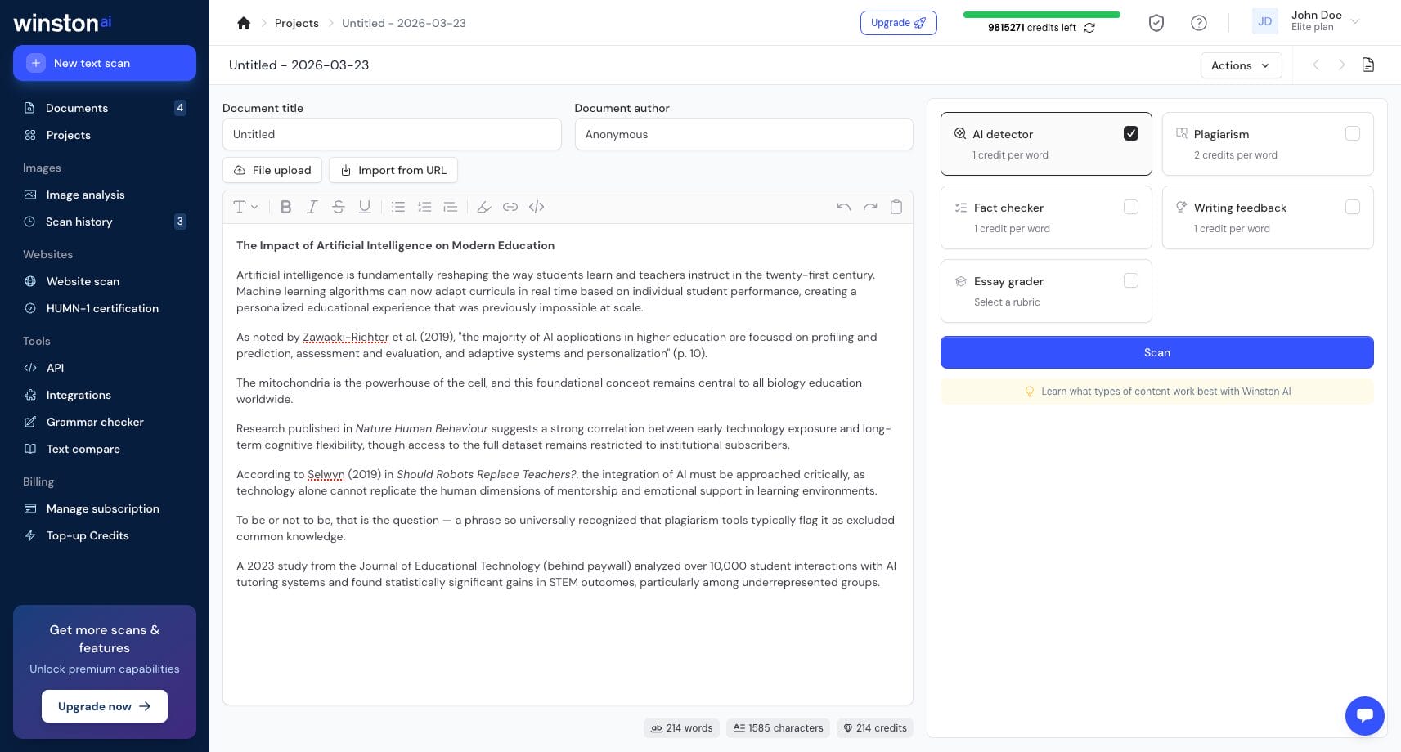Screen dimensions: 1401x752
Task: Click the 1585 characters counter
Action: tap(778, 728)
